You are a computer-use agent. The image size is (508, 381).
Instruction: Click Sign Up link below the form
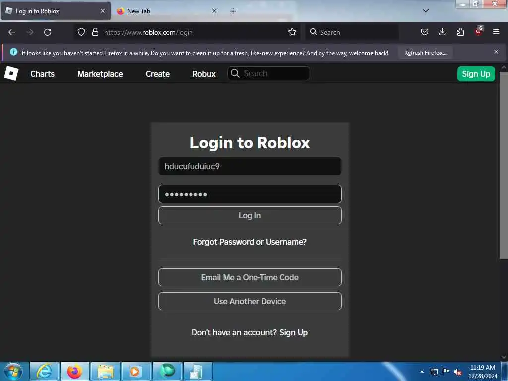pyautogui.click(x=294, y=332)
